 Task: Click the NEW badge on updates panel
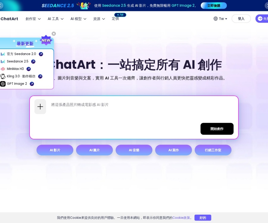pos(46,40)
